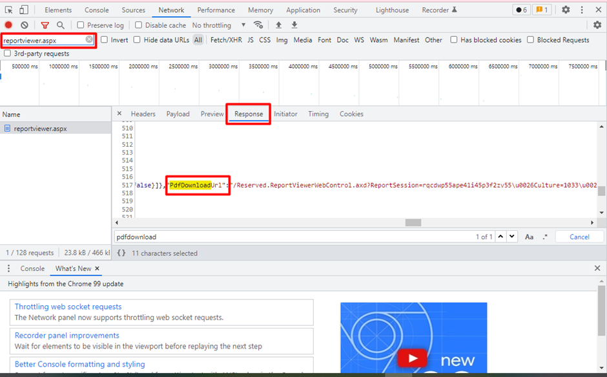Screen dimensions: 607x377
Task: Open network conditions wifi icon
Action: pos(258,25)
